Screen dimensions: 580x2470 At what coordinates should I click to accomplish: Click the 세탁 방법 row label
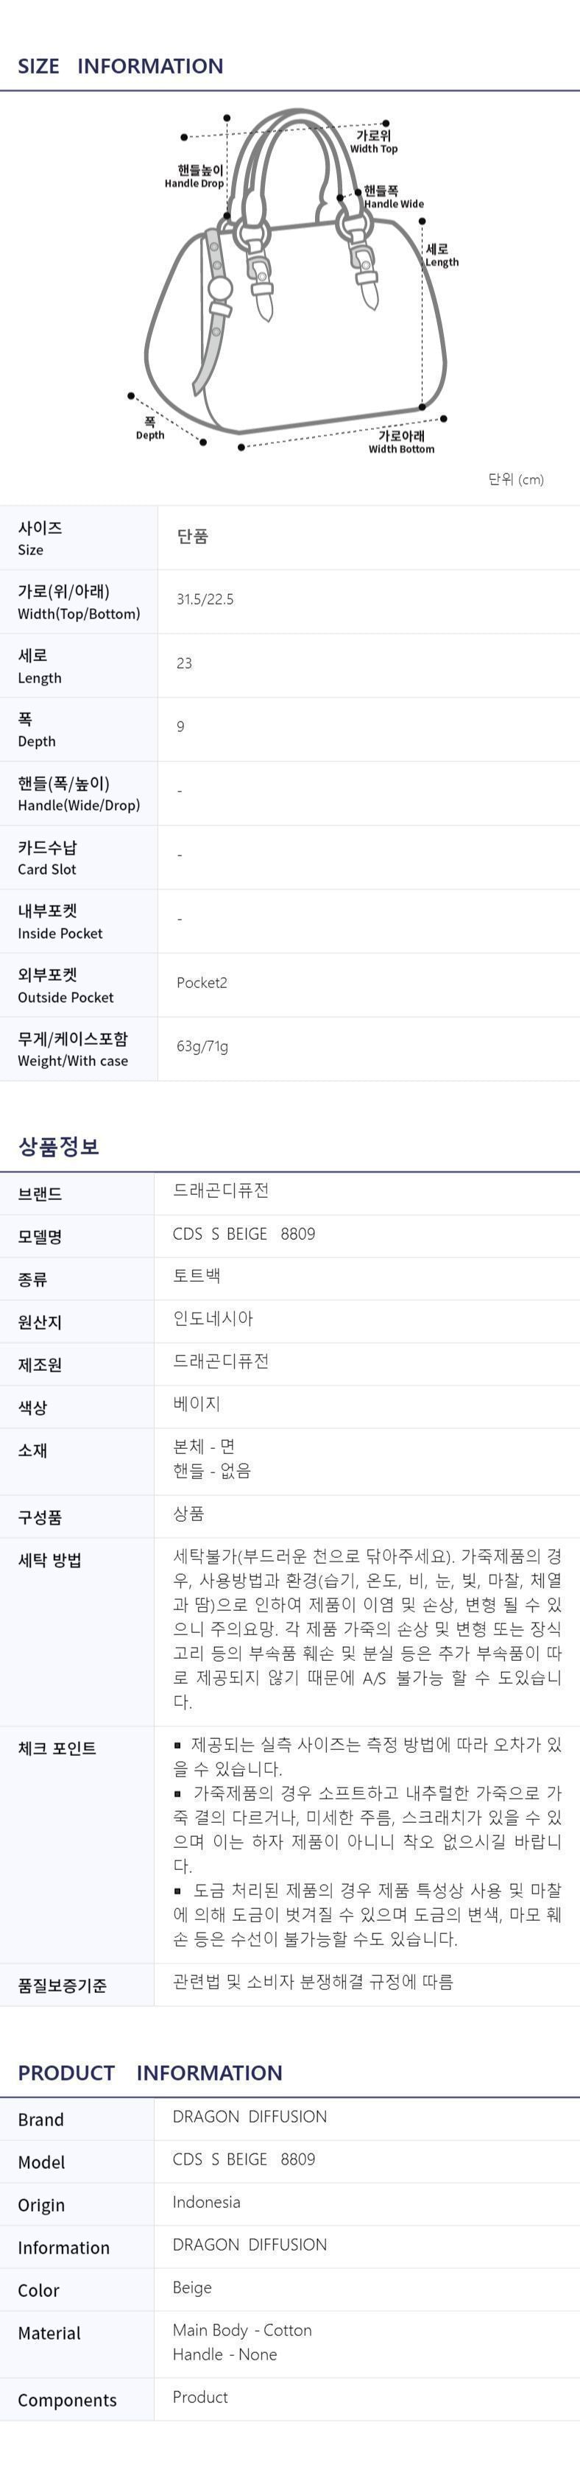tap(50, 1561)
